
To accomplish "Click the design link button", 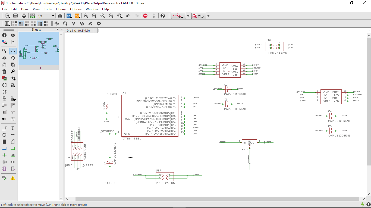I will [x=178, y=16].
